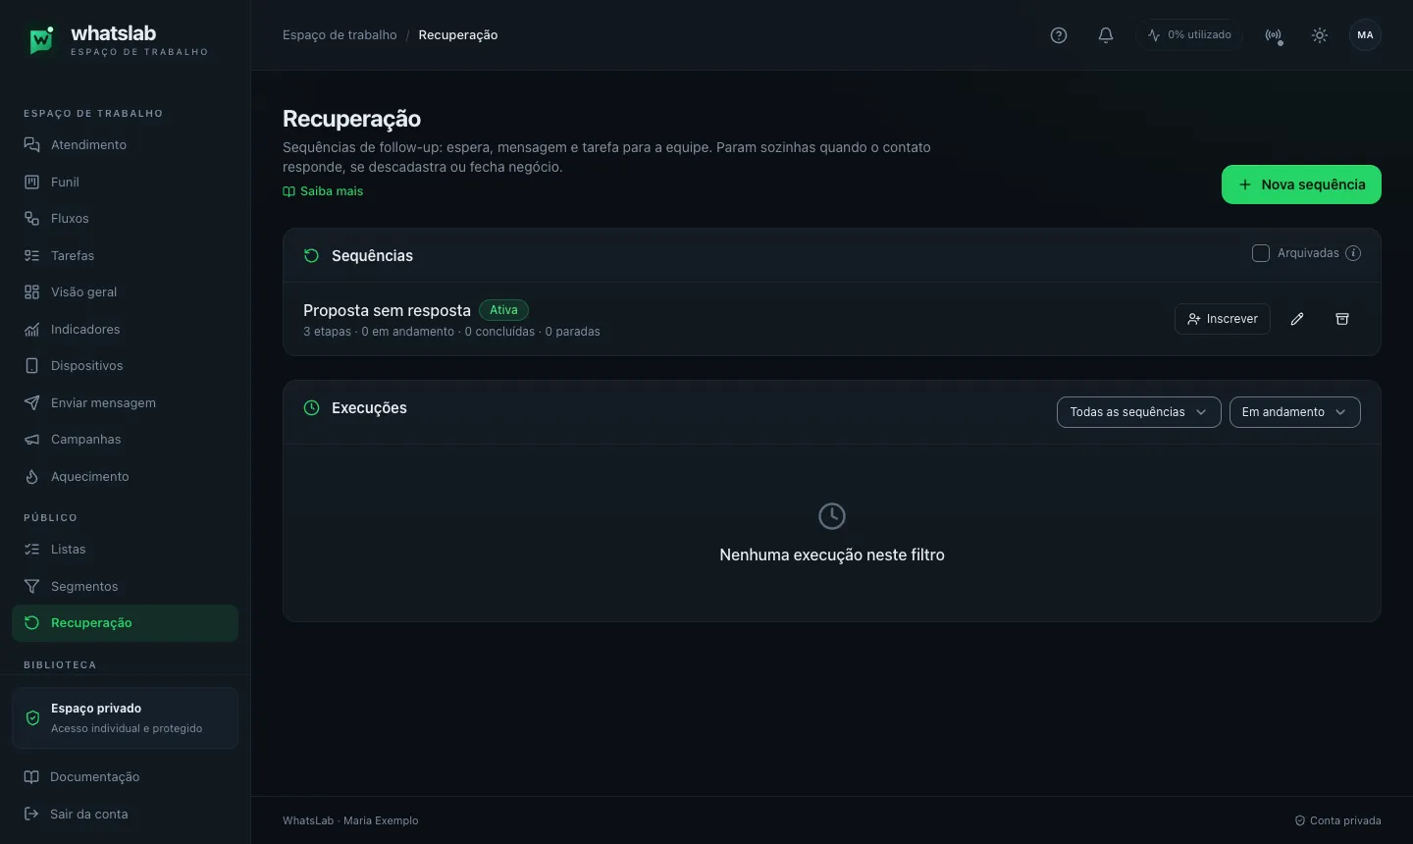Click 'Nenhuma execução neste filtro' message
Image resolution: width=1413 pixels, height=844 pixels.
click(832, 555)
